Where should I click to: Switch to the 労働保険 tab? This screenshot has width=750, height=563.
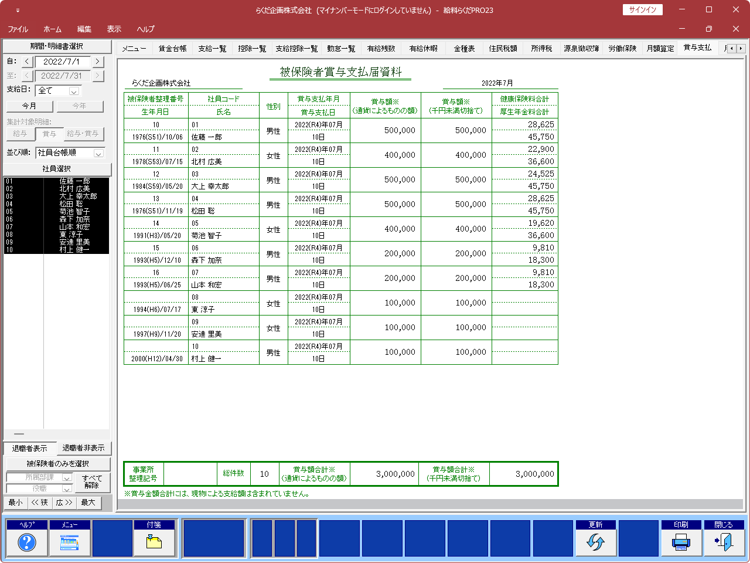click(622, 49)
